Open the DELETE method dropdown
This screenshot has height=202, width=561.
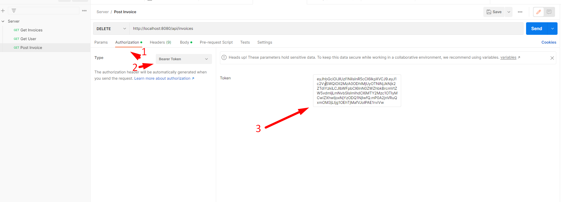tap(111, 29)
